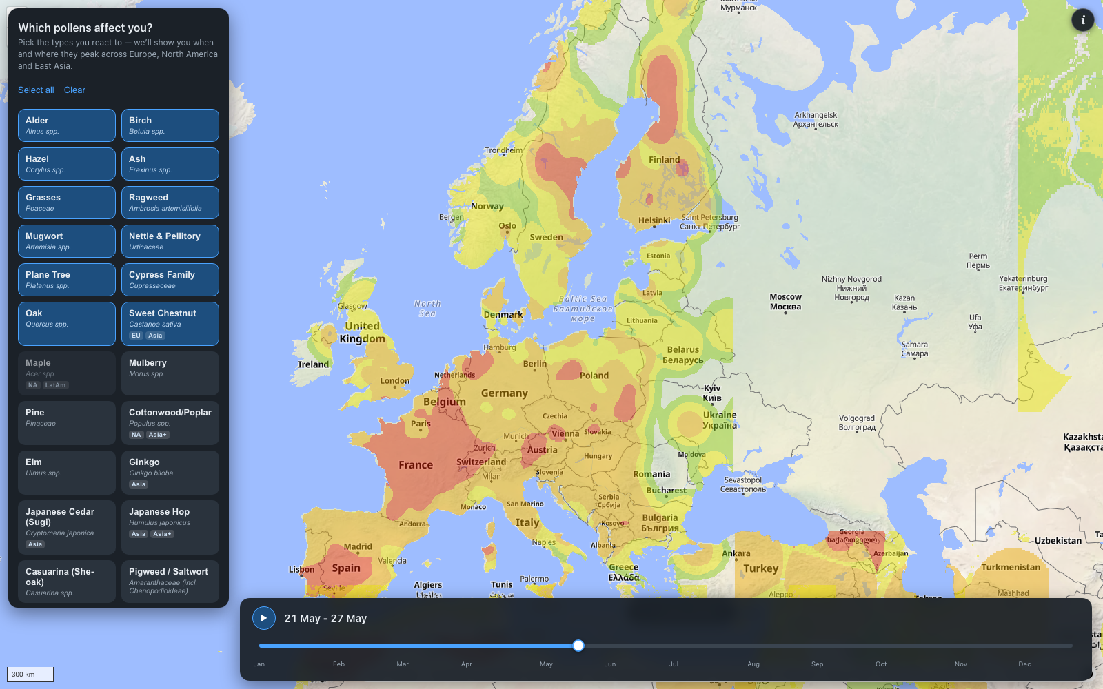The width and height of the screenshot is (1103, 689).
Task: Select the Cottonwood/Poplar pollen card
Action: point(170,423)
